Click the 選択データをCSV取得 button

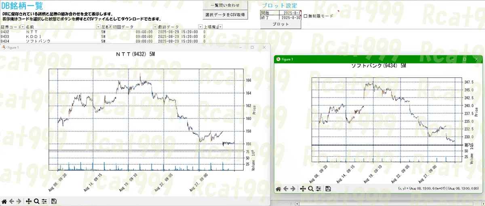tap(225, 15)
